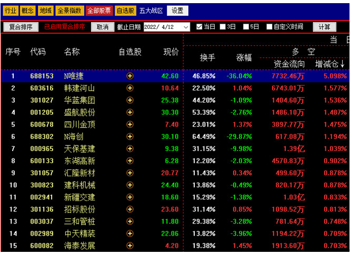Screen dimensions: 350x255
Task: Click the 设置 button
Action: pyautogui.click(x=177, y=10)
